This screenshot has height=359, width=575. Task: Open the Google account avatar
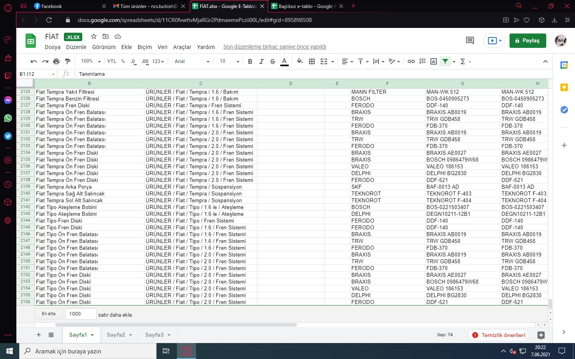[561, 40]
